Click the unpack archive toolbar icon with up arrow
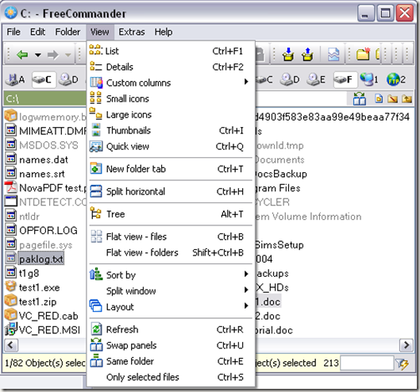The height and width of the screenshot is (392, 420). [307, 54]
